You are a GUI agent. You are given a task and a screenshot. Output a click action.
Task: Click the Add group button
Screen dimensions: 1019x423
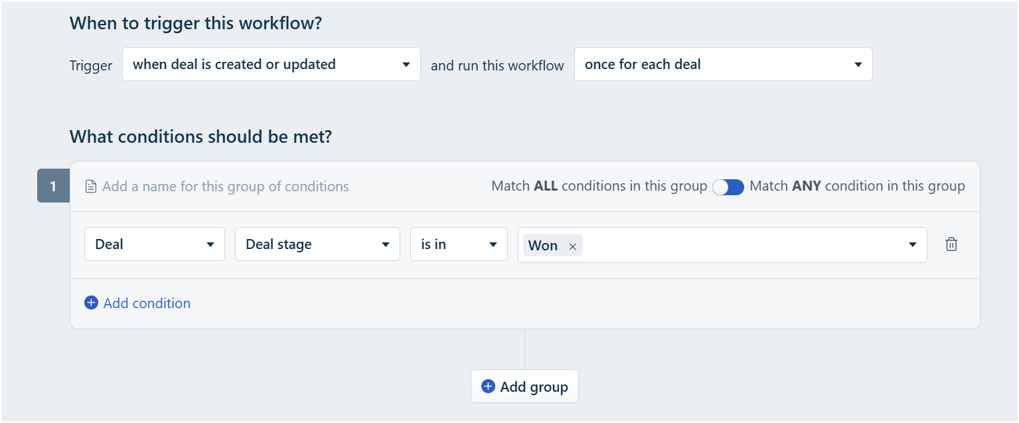[524, 386]
